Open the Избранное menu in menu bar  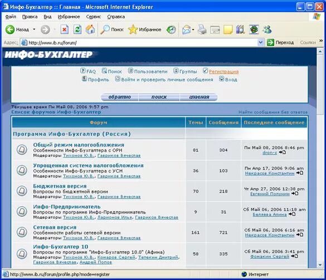(x=69, y=17)
